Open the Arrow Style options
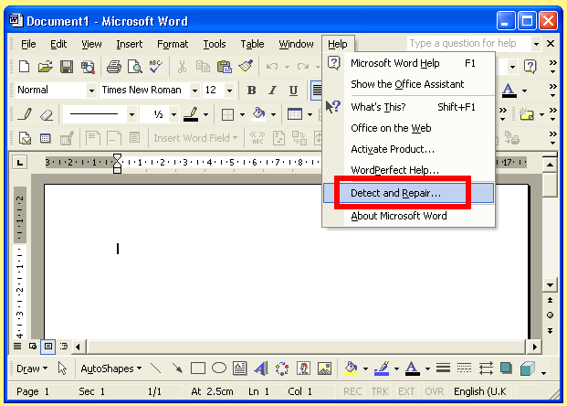The image size is (567, 406). coord(486,369)
